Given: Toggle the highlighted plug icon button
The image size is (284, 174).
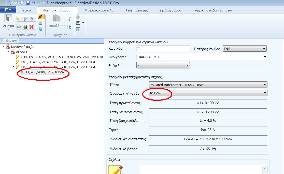Looking at the screenshot, I should click(40, 17).
